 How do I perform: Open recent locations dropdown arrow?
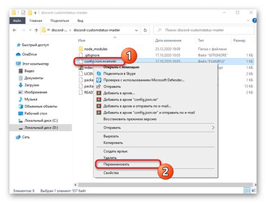30,30
